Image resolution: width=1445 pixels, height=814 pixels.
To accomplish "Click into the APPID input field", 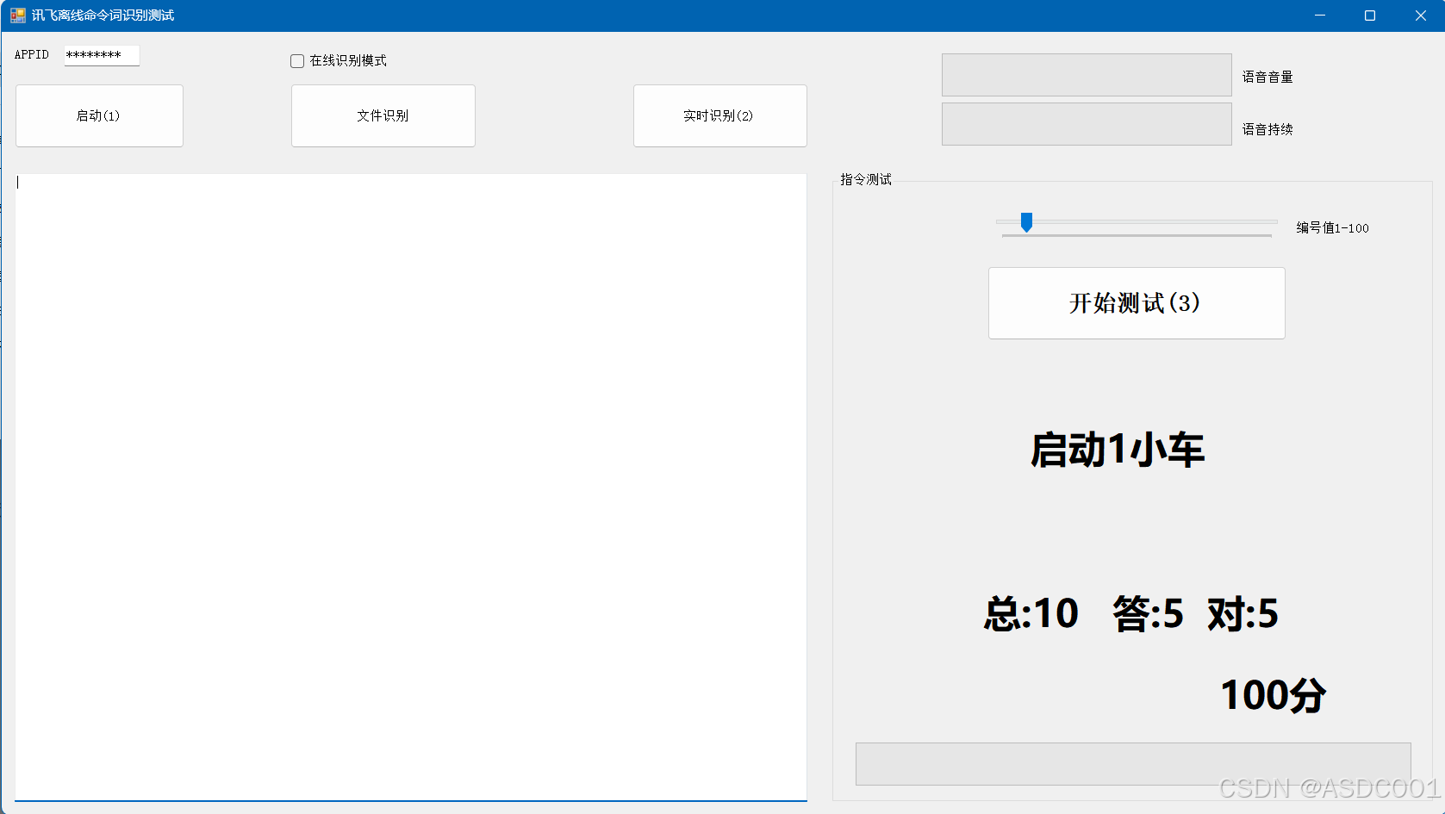I will (102, 55).
